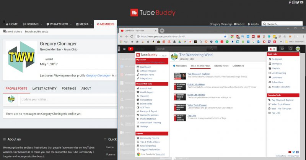Screen dimensions: 306x160
Task: Click the YouTube notifications bell icon
Action: point(291,49)
